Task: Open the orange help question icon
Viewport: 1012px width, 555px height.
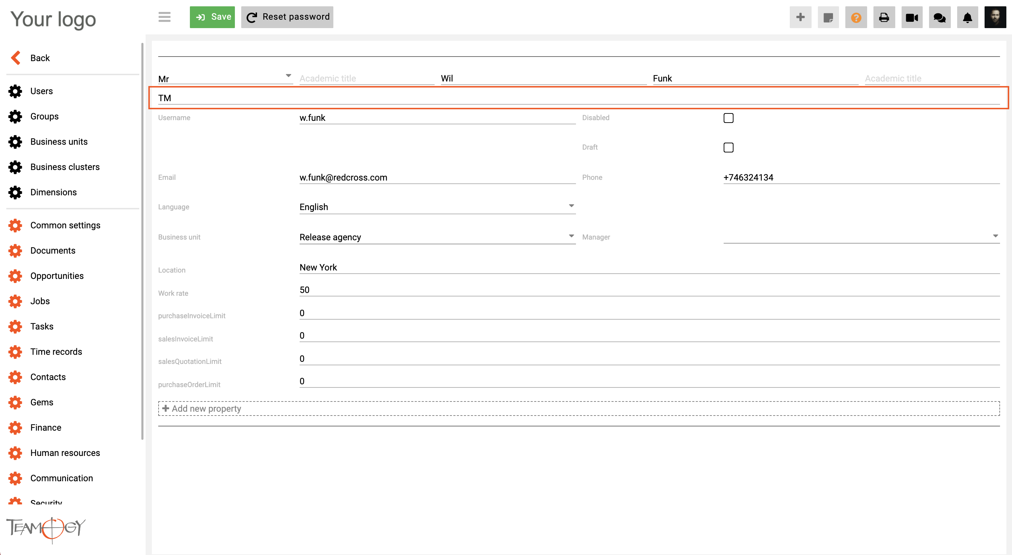Action: (x=856, y=17)
